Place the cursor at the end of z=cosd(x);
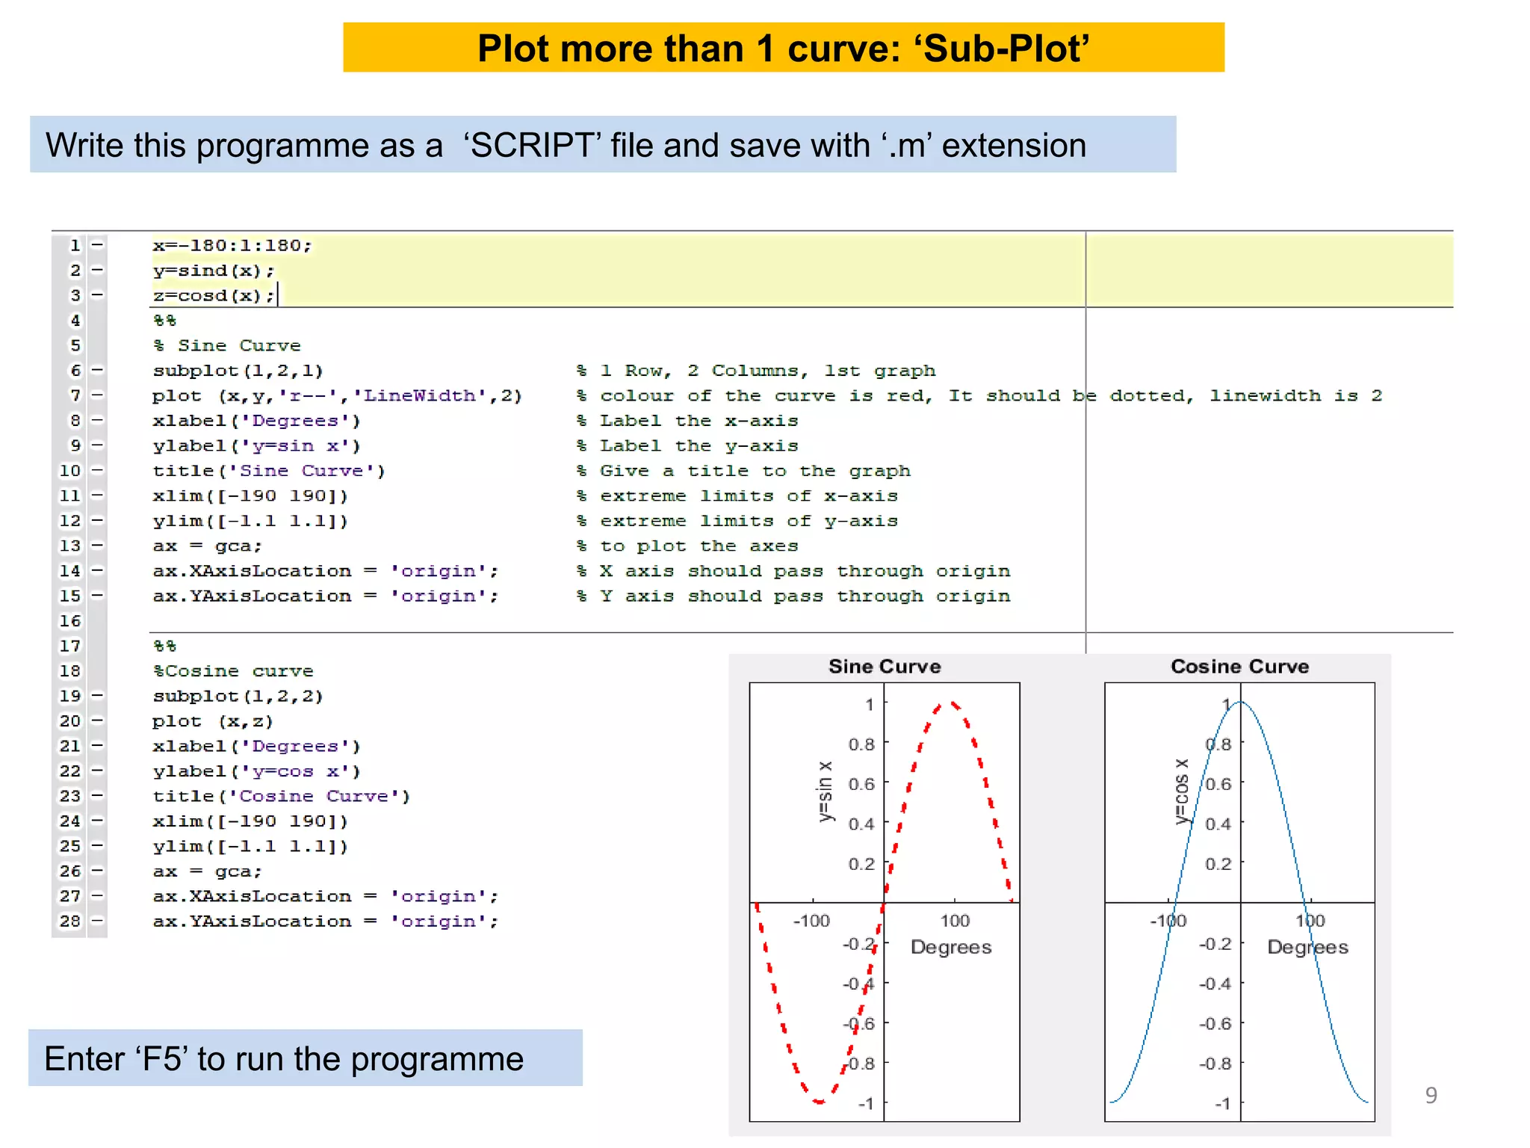Image resolution: width=1530 pixels, height=1148 pixels. [x=276, y=295]
